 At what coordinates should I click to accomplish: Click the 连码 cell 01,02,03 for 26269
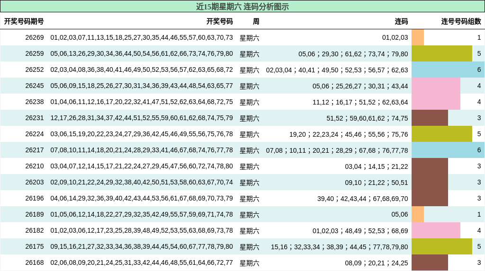point(395,37)
